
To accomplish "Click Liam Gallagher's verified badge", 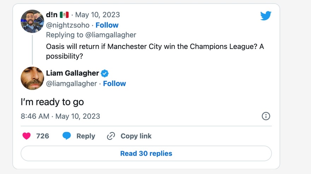I will [x=105, y=73].
